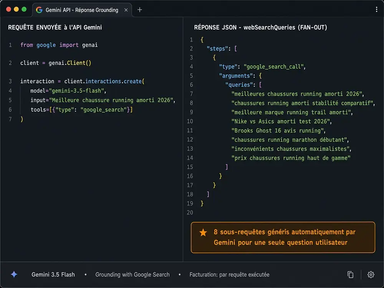This screenshot has width=384, height=288.
Task: Click the "arguments": { JSON line
Action: pyautogui.click(x=240, y=76)
